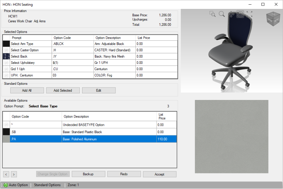Click the 110.00 list price cell
Viewport: 283px width, 189px height.
(x=166, y=139)
